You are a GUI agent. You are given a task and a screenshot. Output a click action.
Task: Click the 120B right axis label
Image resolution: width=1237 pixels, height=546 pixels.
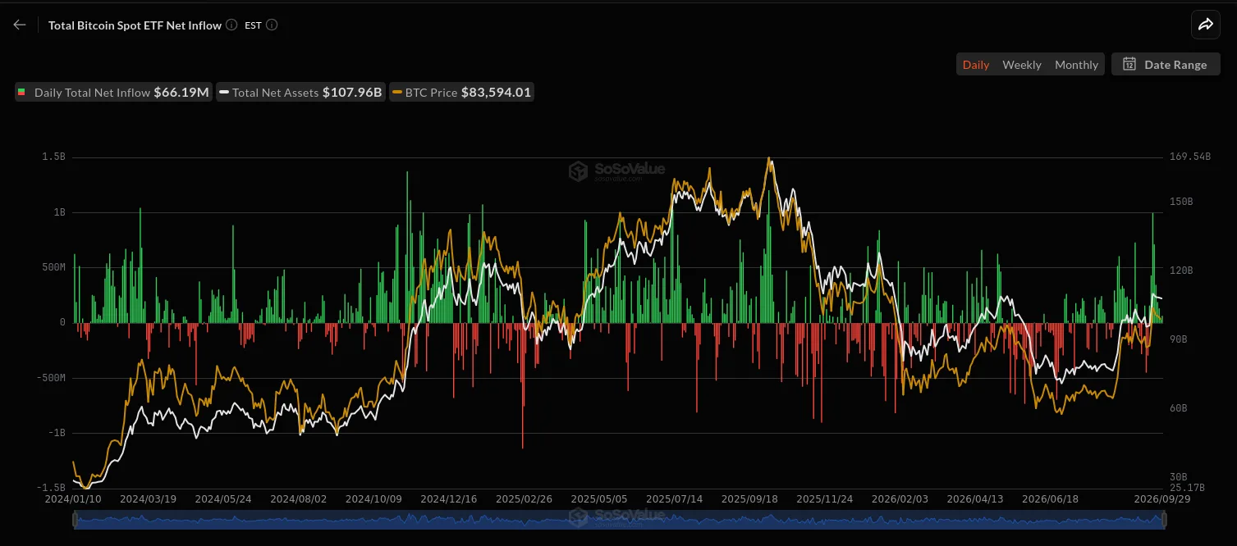1181,270
